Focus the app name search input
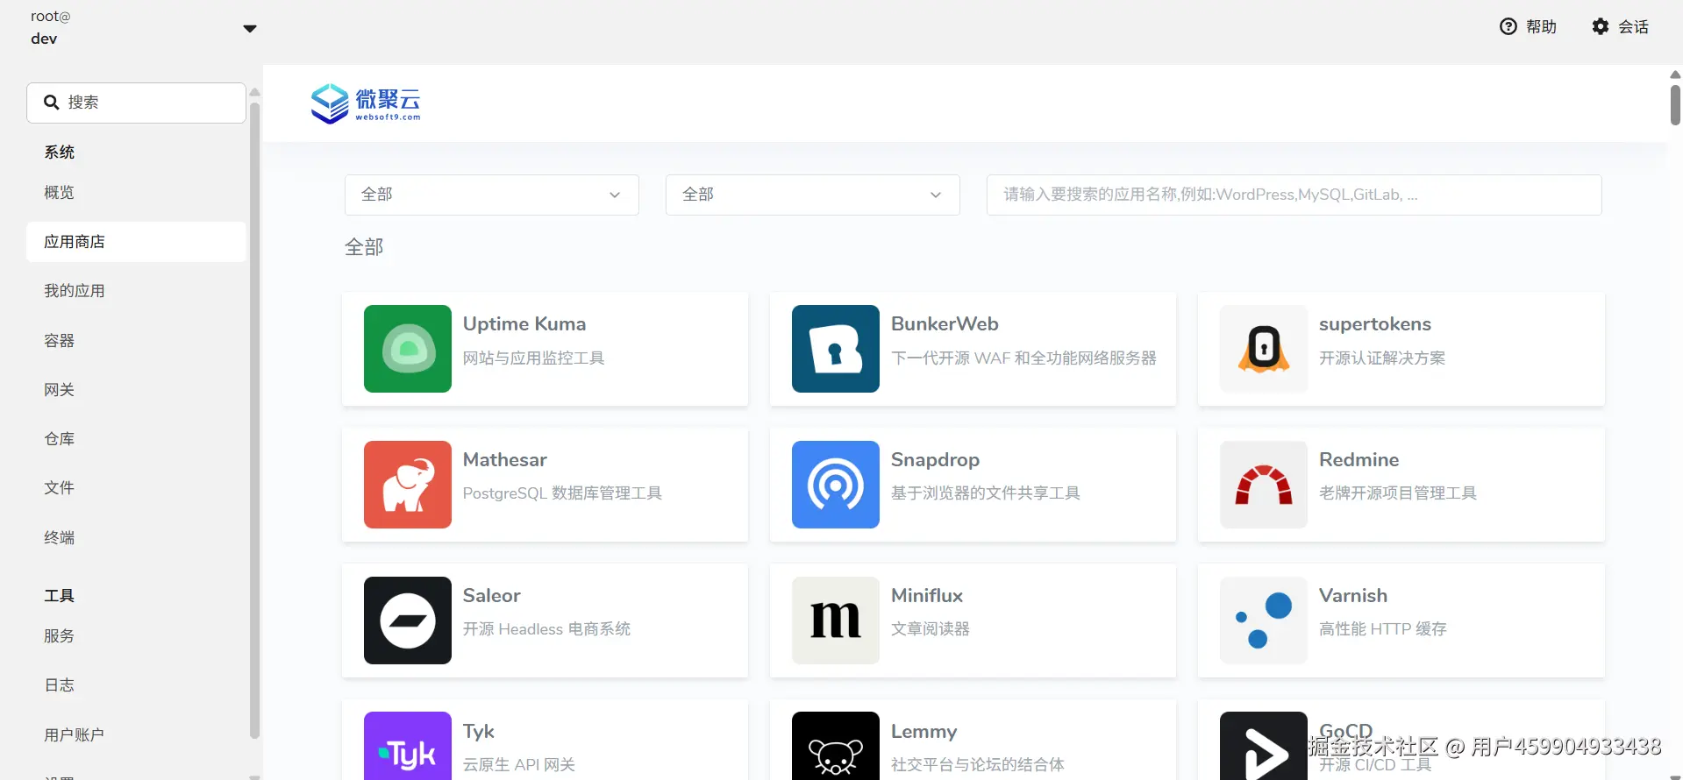 [1294, 195]
